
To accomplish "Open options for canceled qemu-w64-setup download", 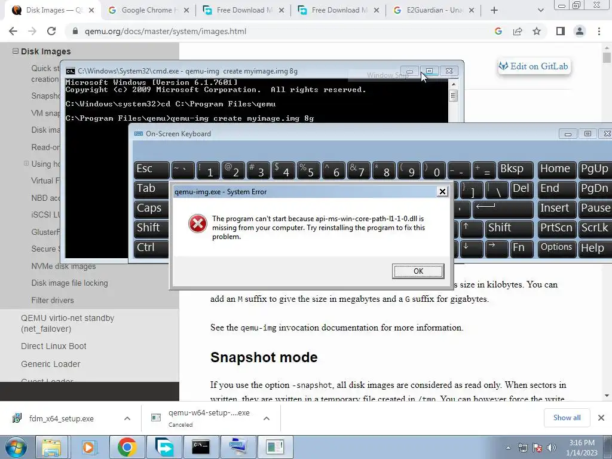I will 267,418.
